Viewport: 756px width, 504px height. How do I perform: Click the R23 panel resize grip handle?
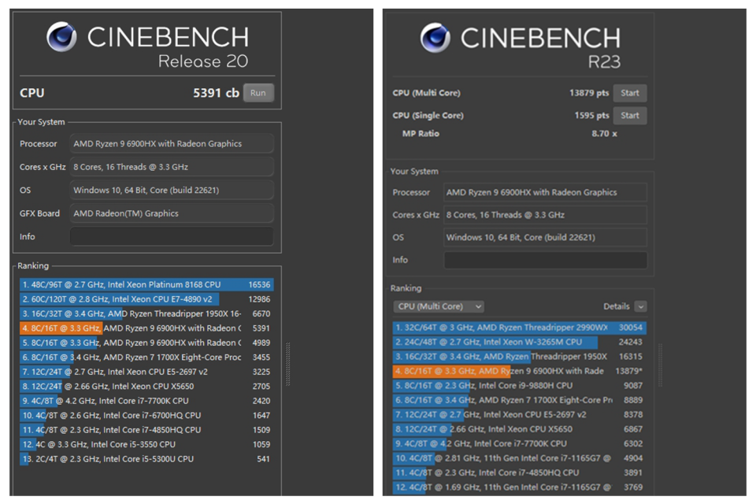[661, 365]
